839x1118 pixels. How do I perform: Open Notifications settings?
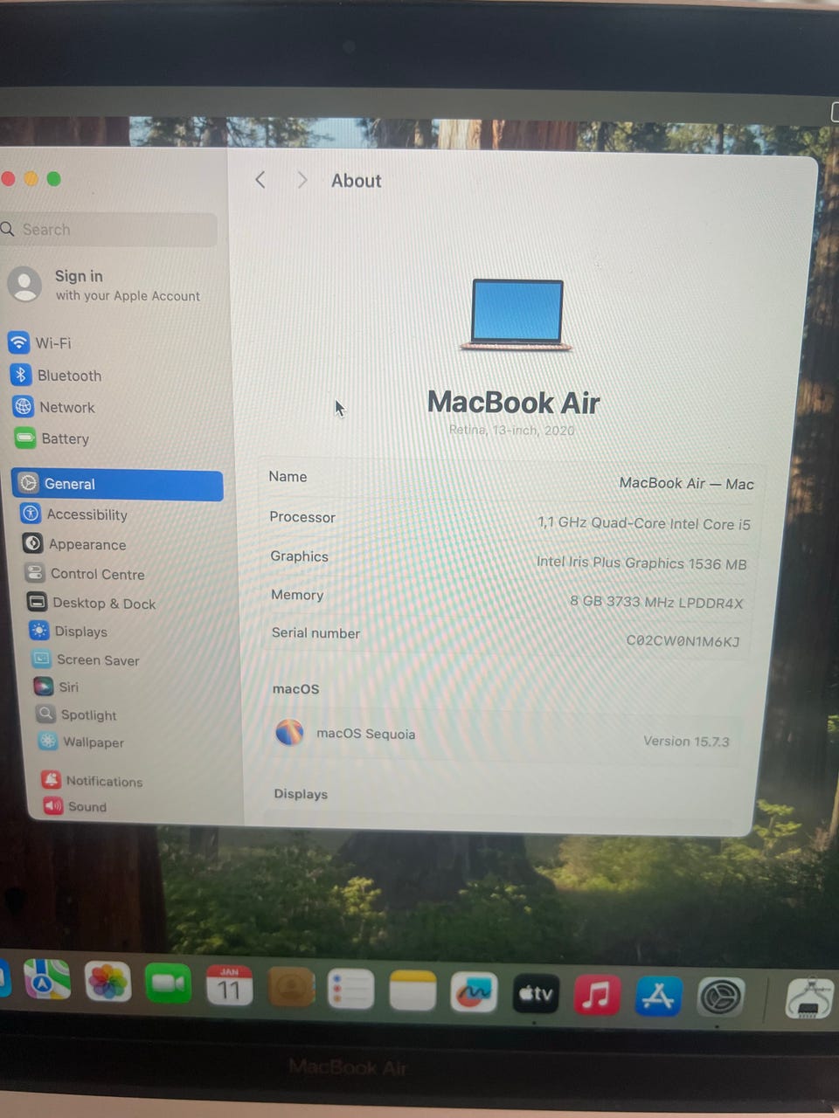92,780
